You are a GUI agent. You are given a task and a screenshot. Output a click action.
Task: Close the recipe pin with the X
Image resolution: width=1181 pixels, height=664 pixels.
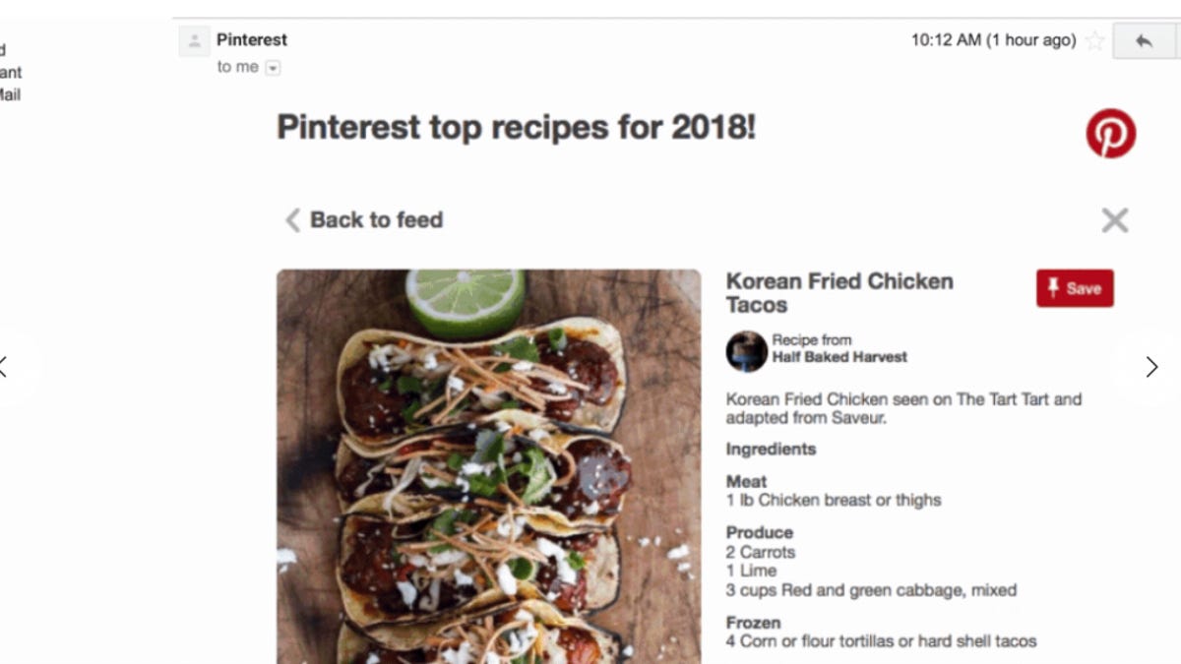point(1114,220)
